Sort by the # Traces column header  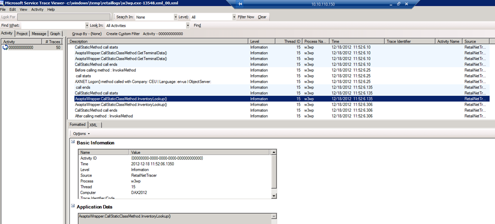tap(52, 41)
